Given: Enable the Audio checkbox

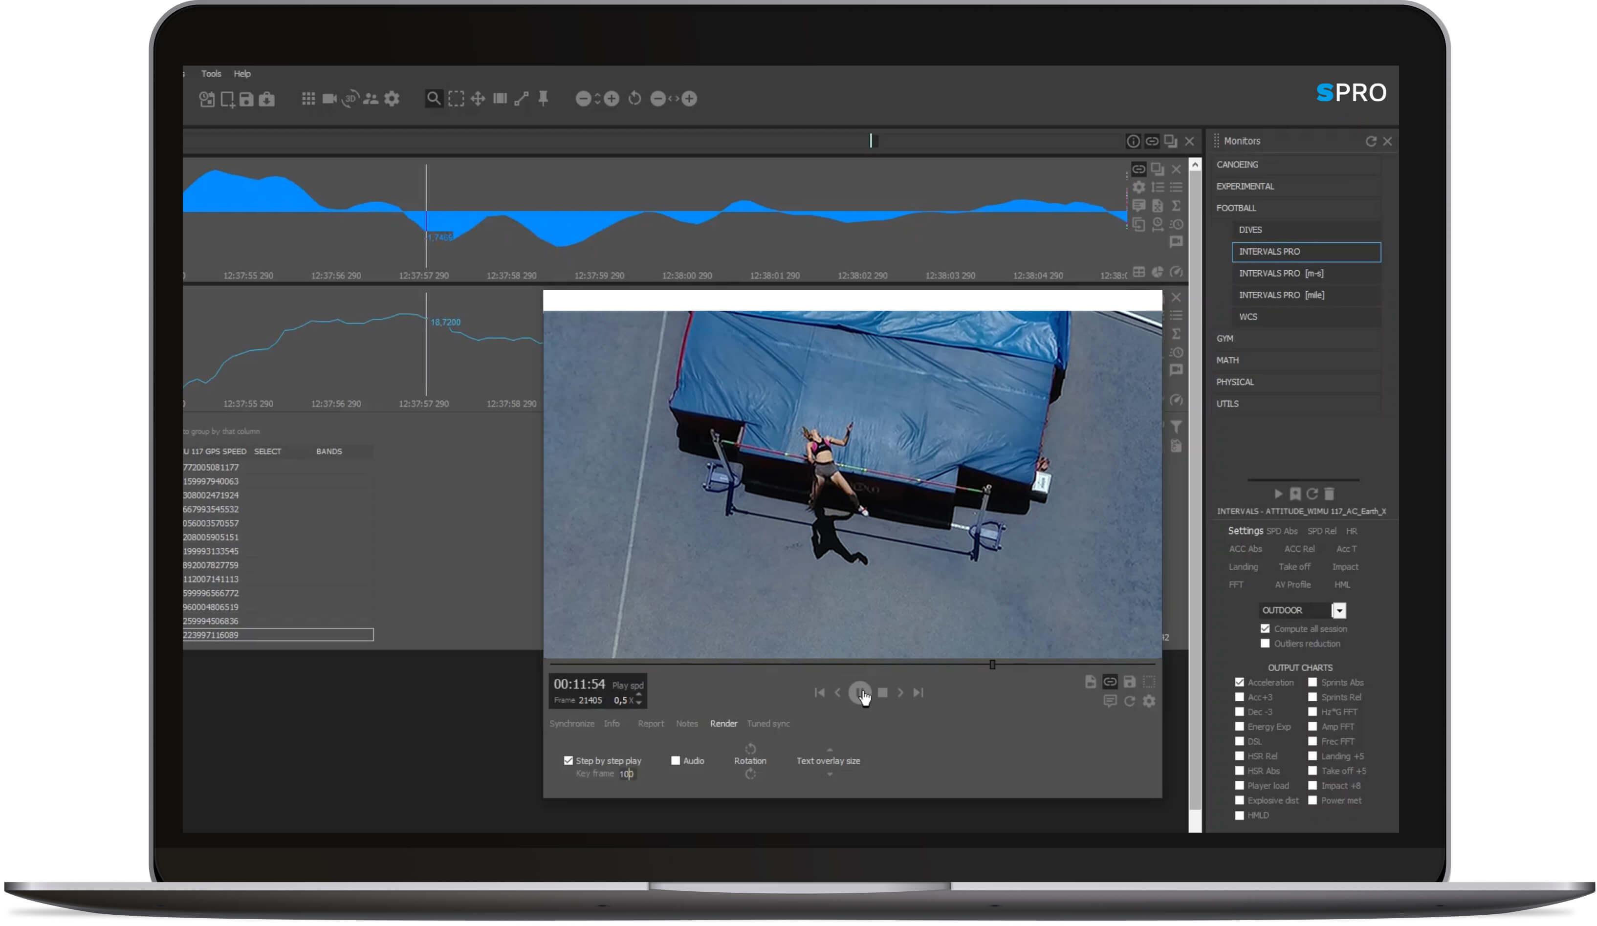Looking at the screenshot, I should click(676, 761).
